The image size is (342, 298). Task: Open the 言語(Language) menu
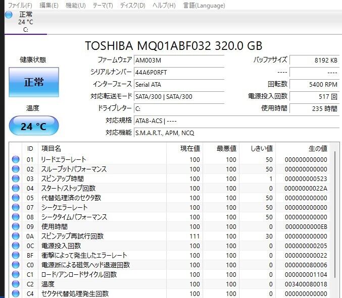tap(204, 5)
